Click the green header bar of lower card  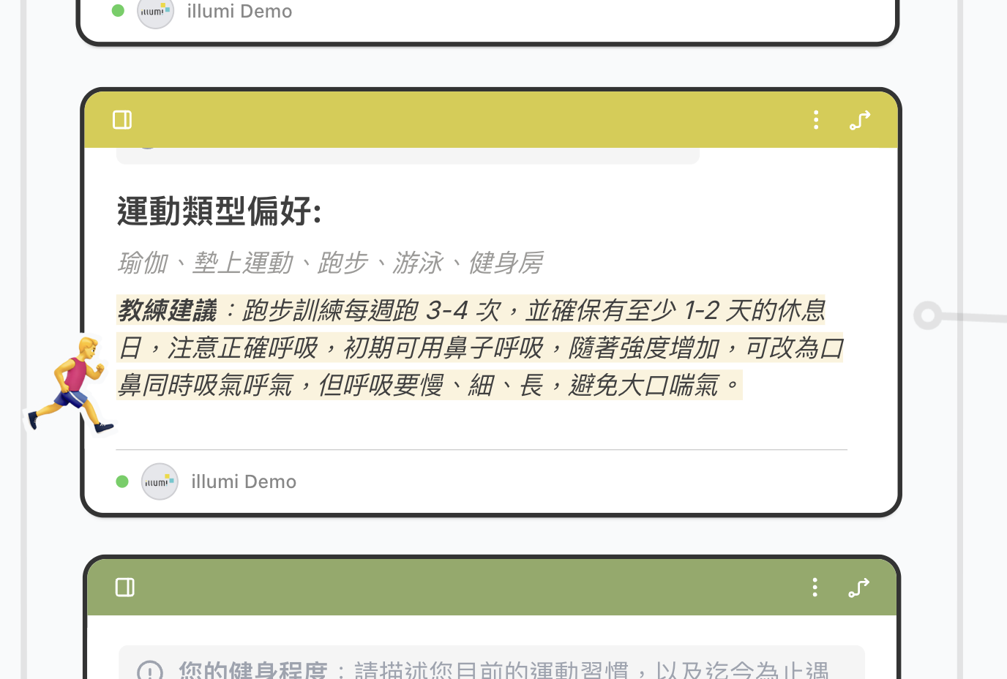[x=491, y=588]
